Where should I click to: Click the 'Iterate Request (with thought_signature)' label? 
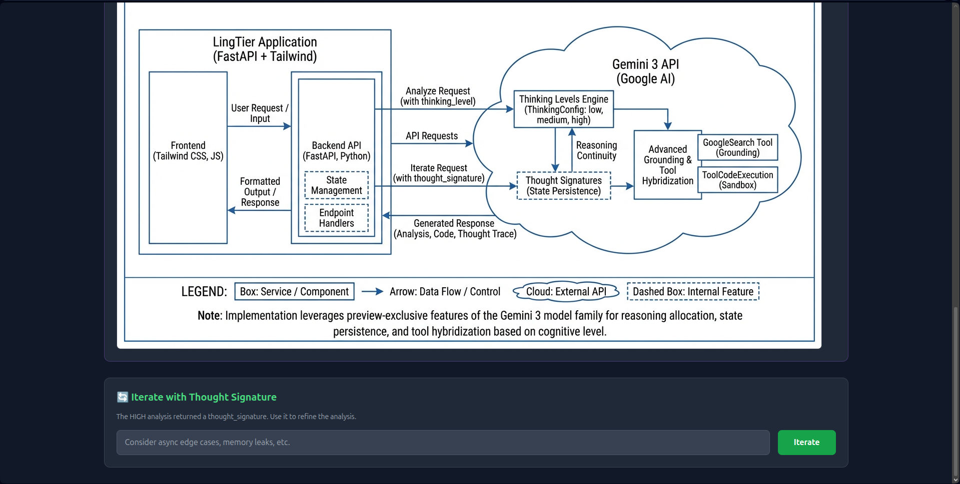[x=439, y=173]
